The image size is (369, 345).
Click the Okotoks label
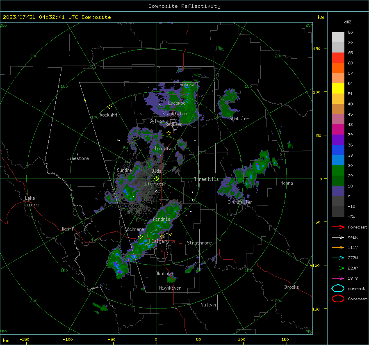click(164, 274)
